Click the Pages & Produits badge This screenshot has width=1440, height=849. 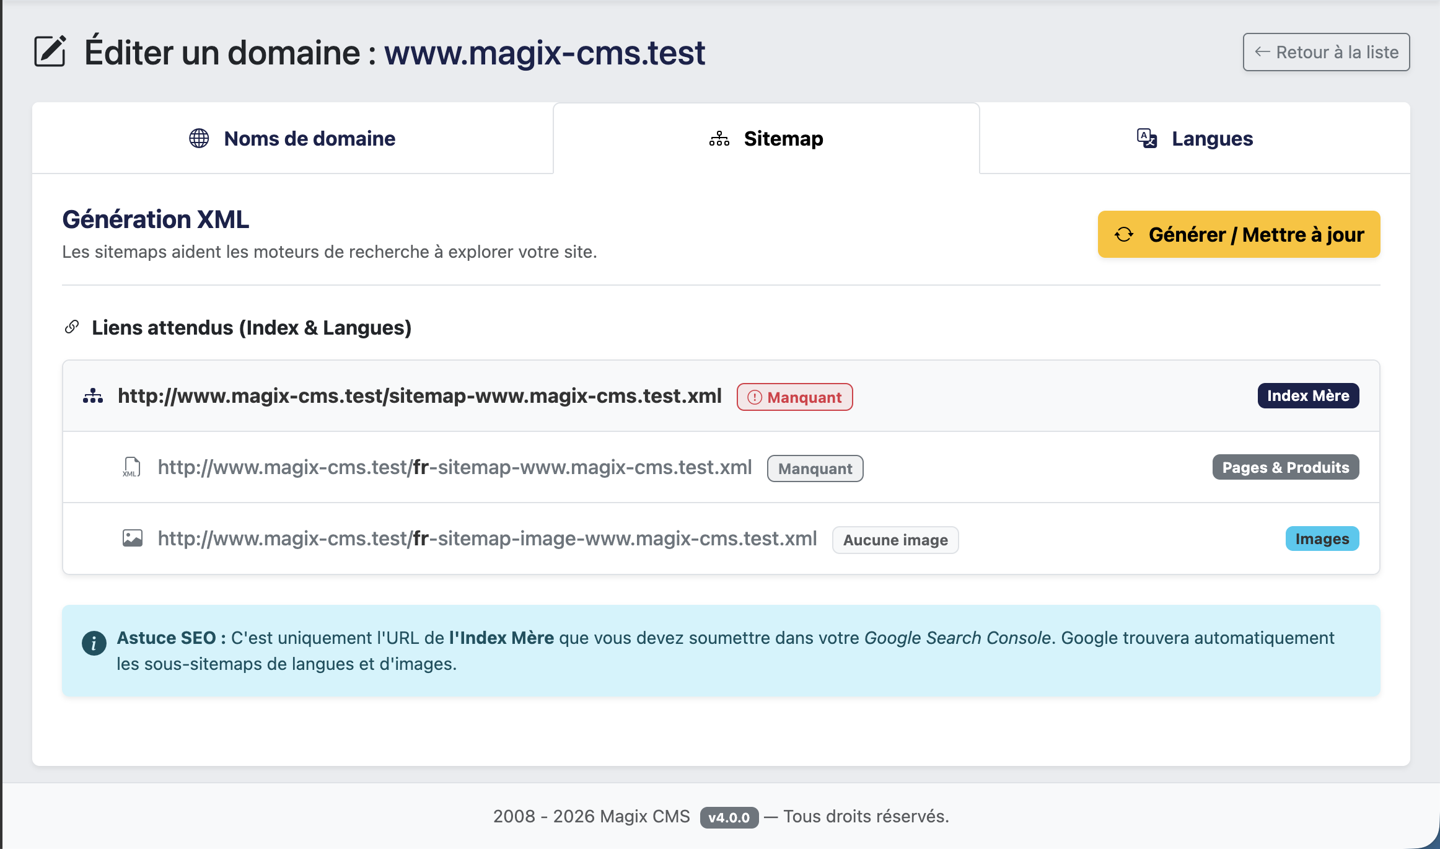[x=1285, y=467]
